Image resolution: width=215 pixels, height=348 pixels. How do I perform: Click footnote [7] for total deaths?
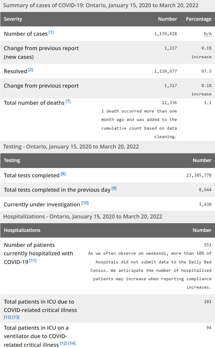click(x=68, y=101)
